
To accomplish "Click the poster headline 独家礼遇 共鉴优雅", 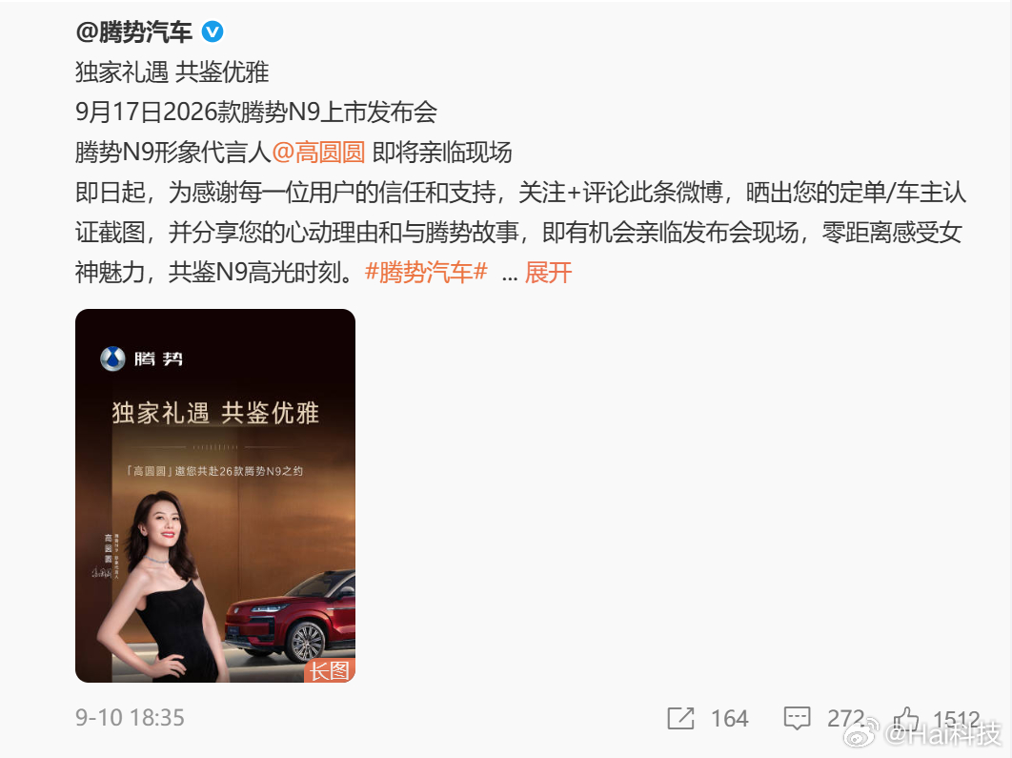I will (x=215, y=413).
